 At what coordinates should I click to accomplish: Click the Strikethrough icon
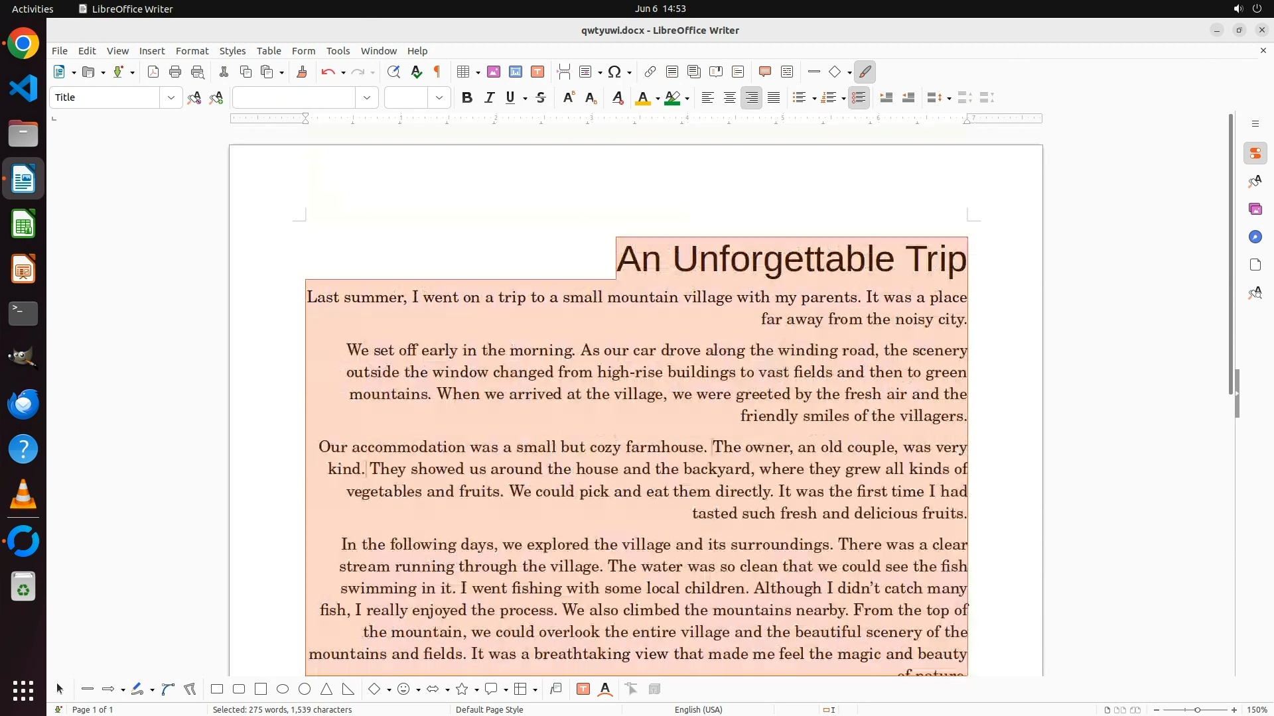coord(541,98)
